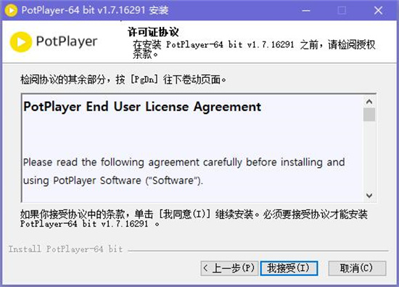Click the license box scroll-down arrow
399x287 pixels.
point(369,195)
